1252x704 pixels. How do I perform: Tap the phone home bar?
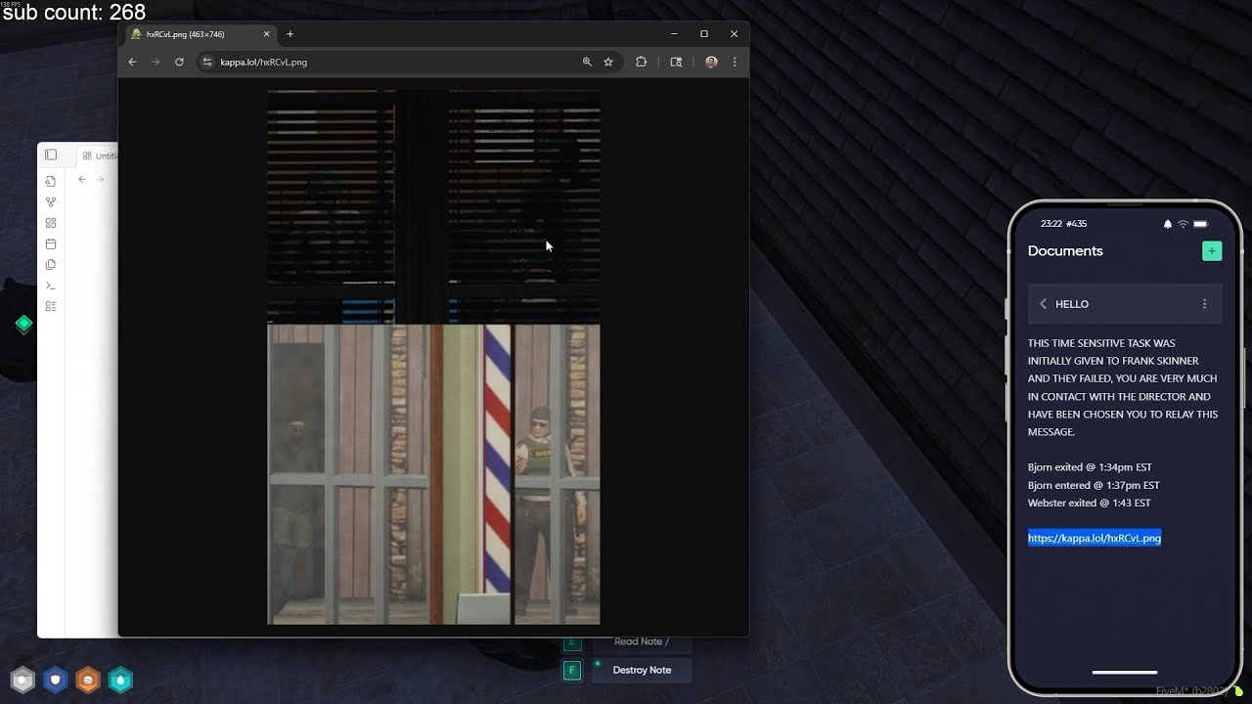[x=1125, y=673]
